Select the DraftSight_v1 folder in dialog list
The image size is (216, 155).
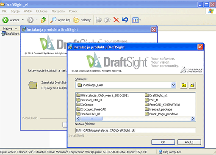tap(156, 95)
